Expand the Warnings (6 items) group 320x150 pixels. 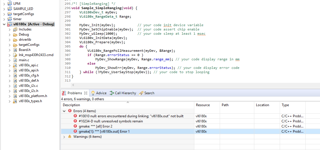coord(64,137)
